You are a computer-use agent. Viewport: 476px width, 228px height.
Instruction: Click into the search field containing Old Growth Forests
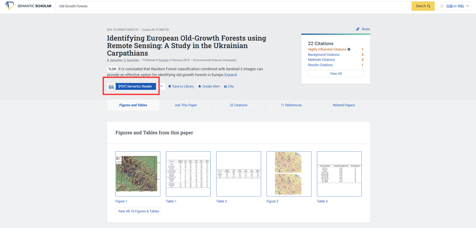coord(233,6)
